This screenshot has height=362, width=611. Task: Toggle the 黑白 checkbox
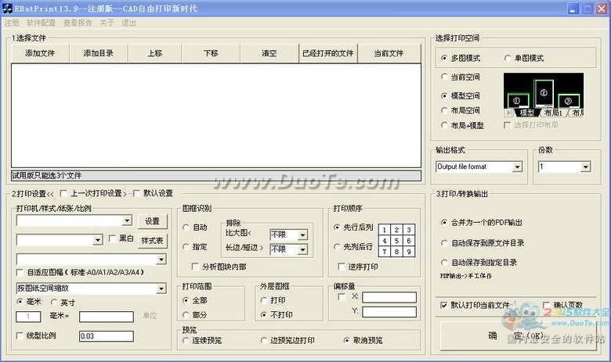[x=112, y=238]
